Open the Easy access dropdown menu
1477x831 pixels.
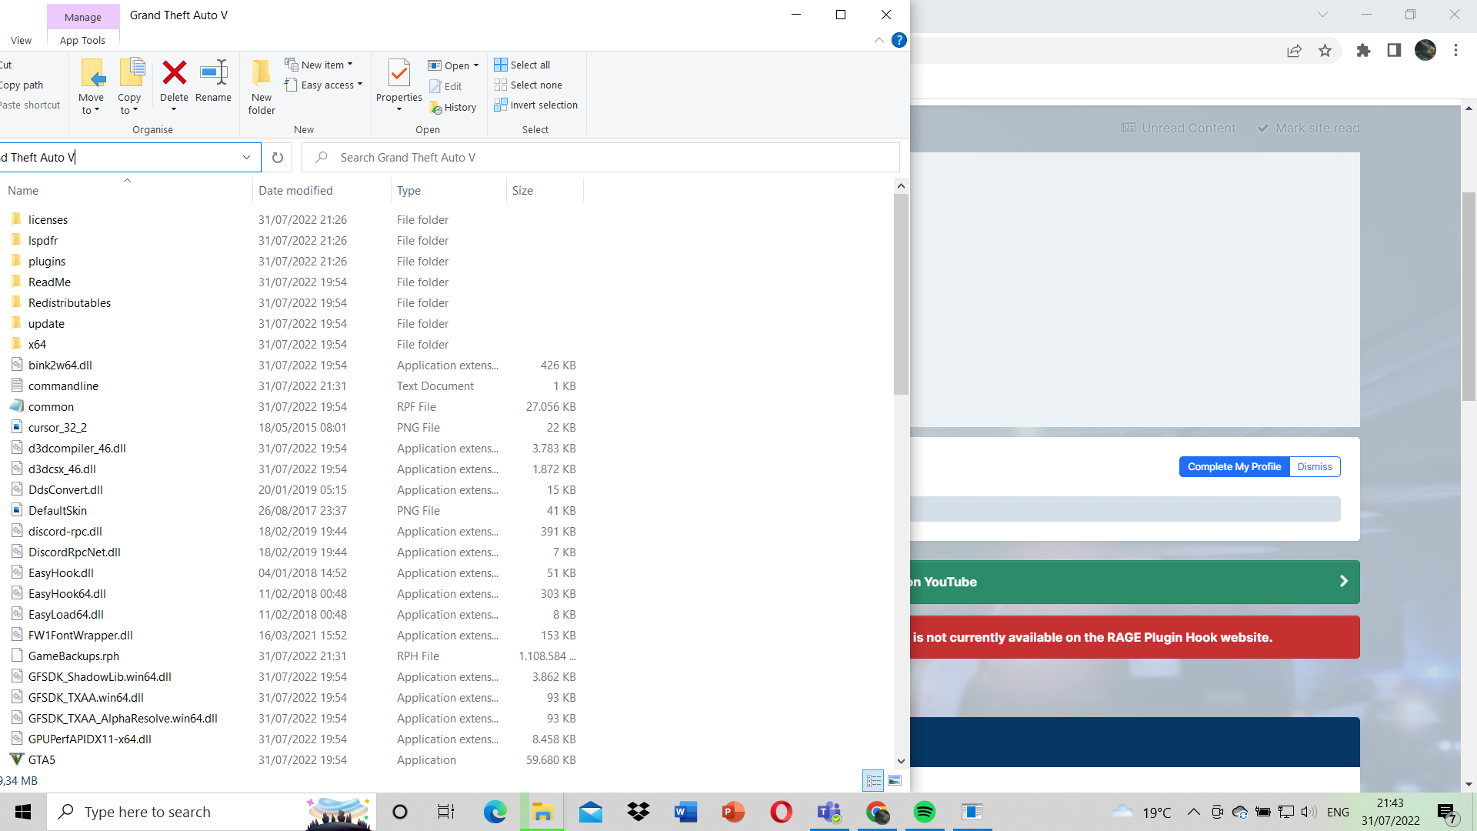(324, 85)
